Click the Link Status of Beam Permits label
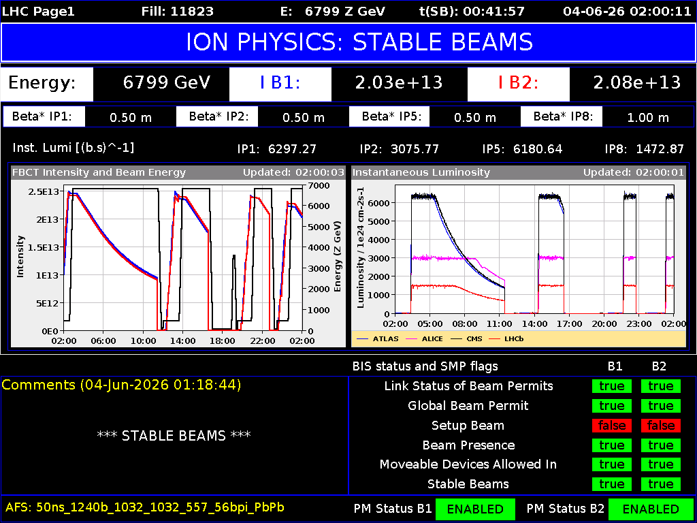Viewport: 697px width, 523px height. tap(468, 386)
